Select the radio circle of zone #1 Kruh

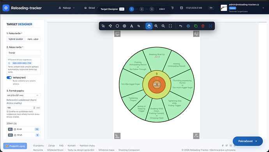[15, 129]
